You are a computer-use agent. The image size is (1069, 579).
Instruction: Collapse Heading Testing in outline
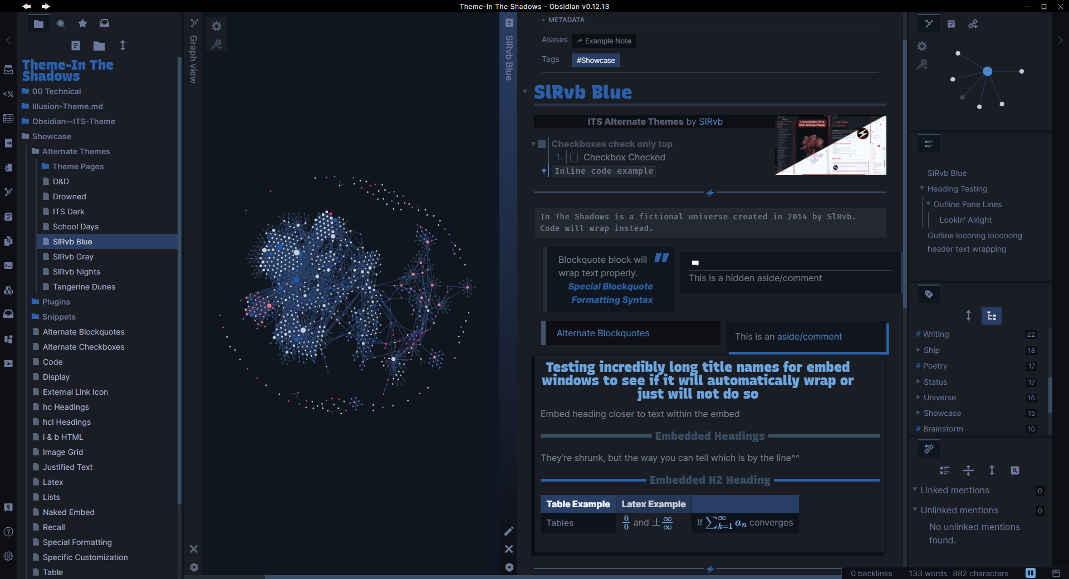coord(922,188)
